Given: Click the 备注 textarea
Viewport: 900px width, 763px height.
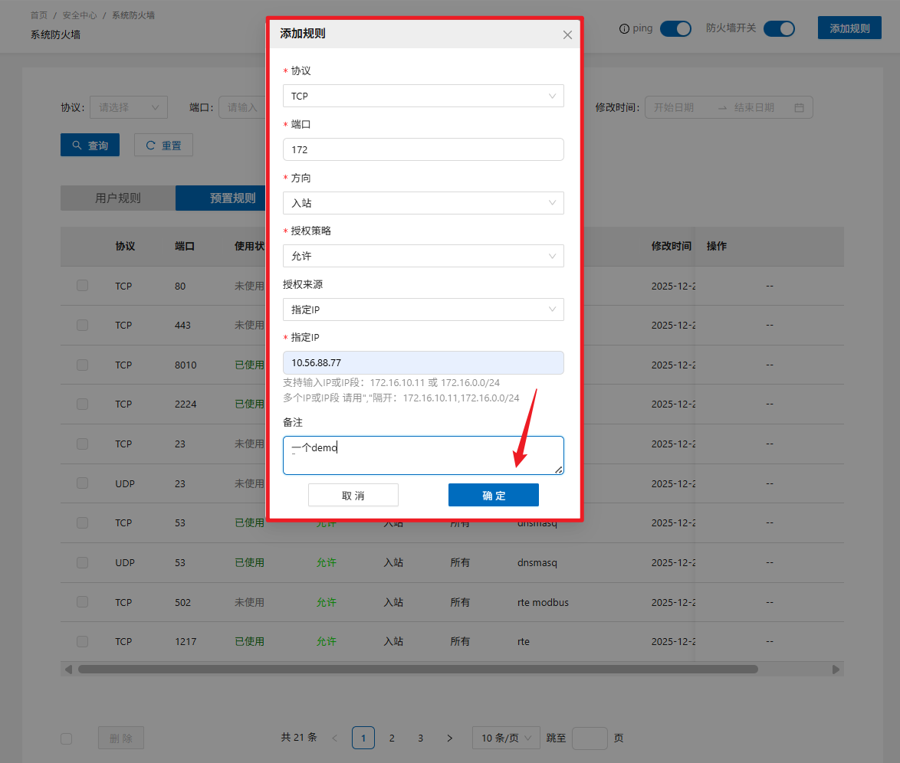Looking at the screenshot, I should 423,456.
